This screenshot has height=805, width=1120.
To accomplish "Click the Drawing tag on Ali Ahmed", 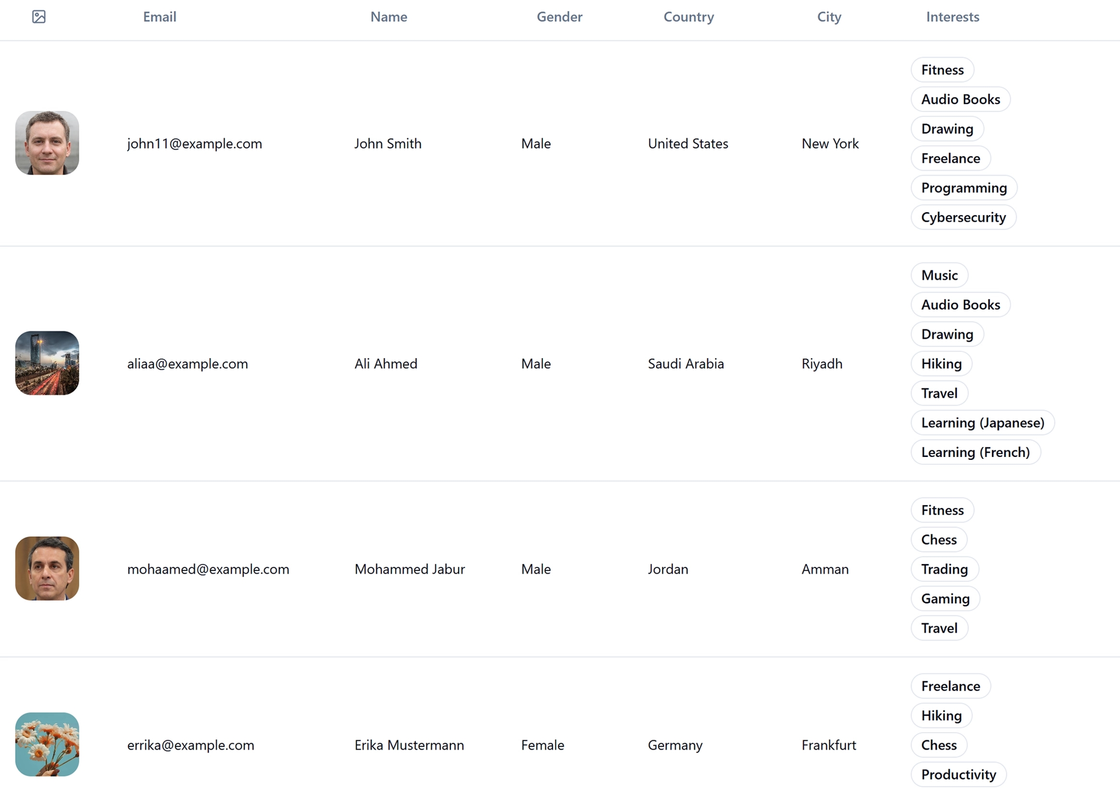I will (947, 334).
